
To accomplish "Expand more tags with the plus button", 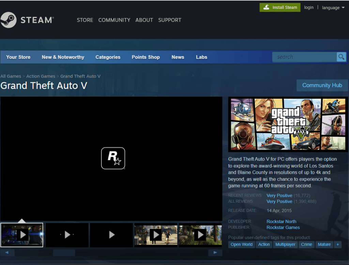I will [338, 245].
